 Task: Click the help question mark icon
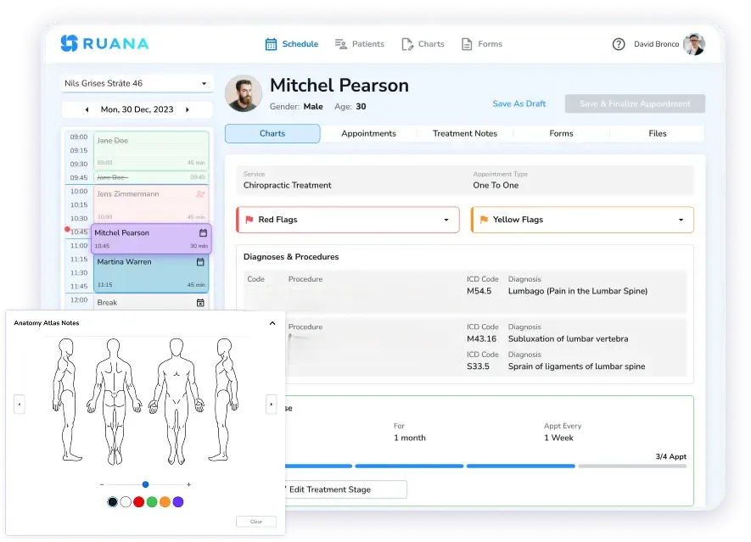click(x=619, y=44)
